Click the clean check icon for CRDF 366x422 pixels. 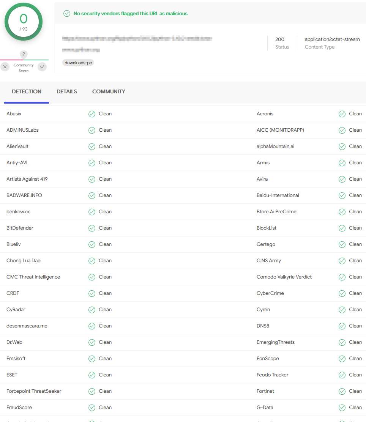tap(92, 293)
